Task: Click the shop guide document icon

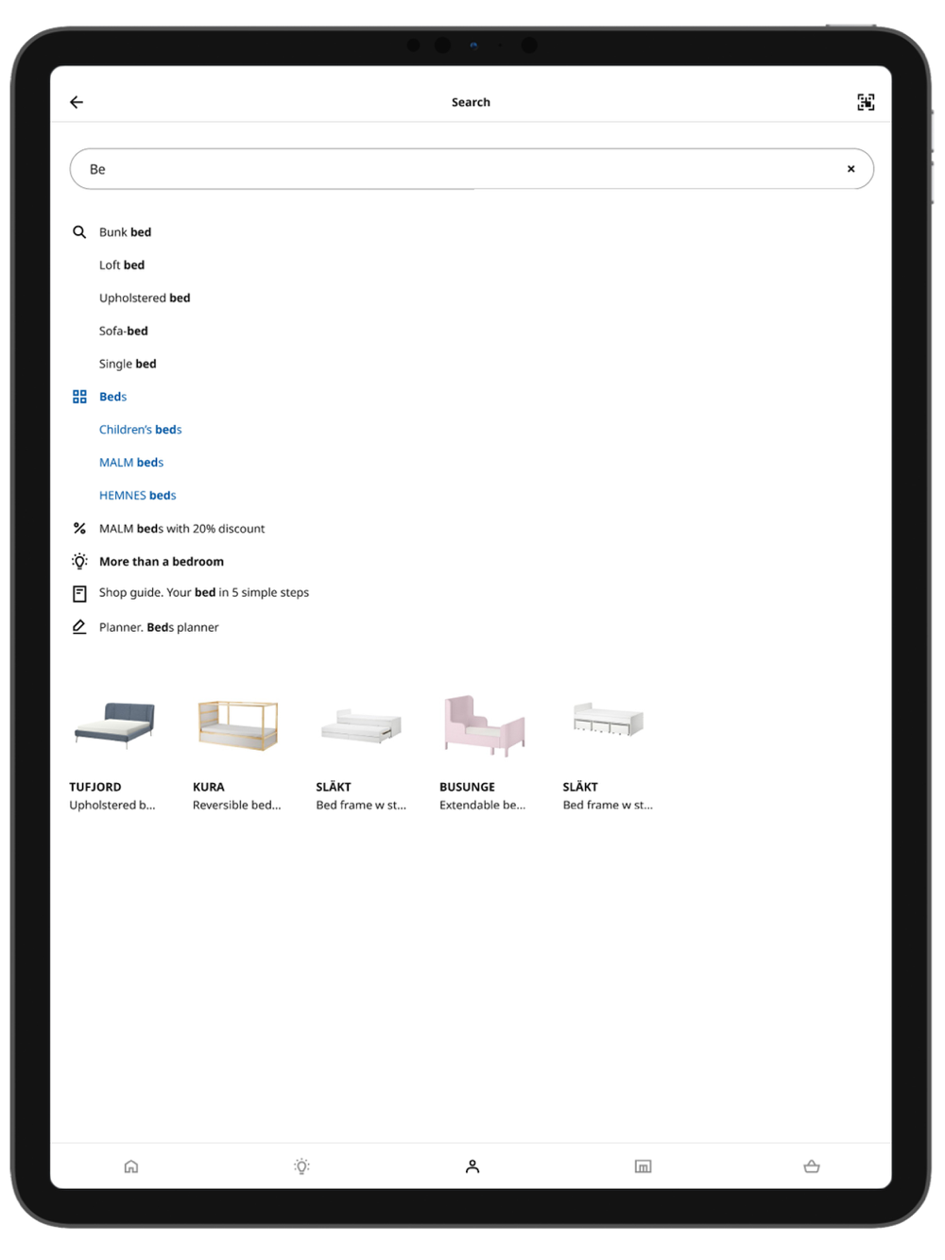Action: (79, 594)
